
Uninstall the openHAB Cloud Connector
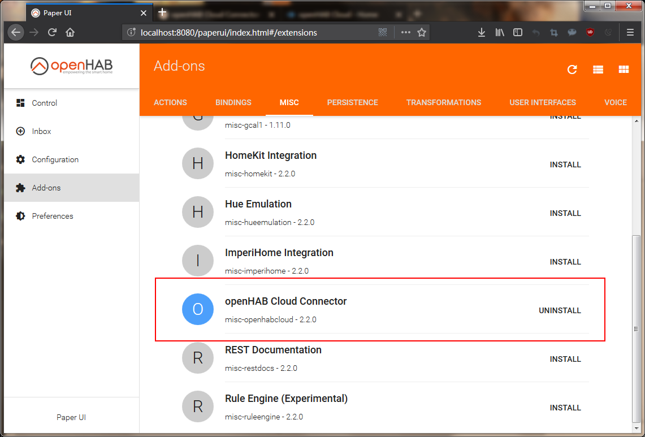[560, 311]
